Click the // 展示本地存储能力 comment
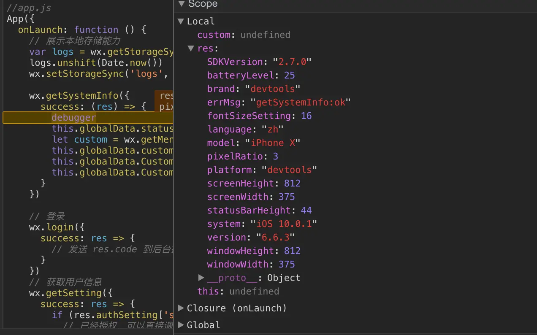This screenshot has height=335, width=537. pyautogui.click(x=75, y=41)
